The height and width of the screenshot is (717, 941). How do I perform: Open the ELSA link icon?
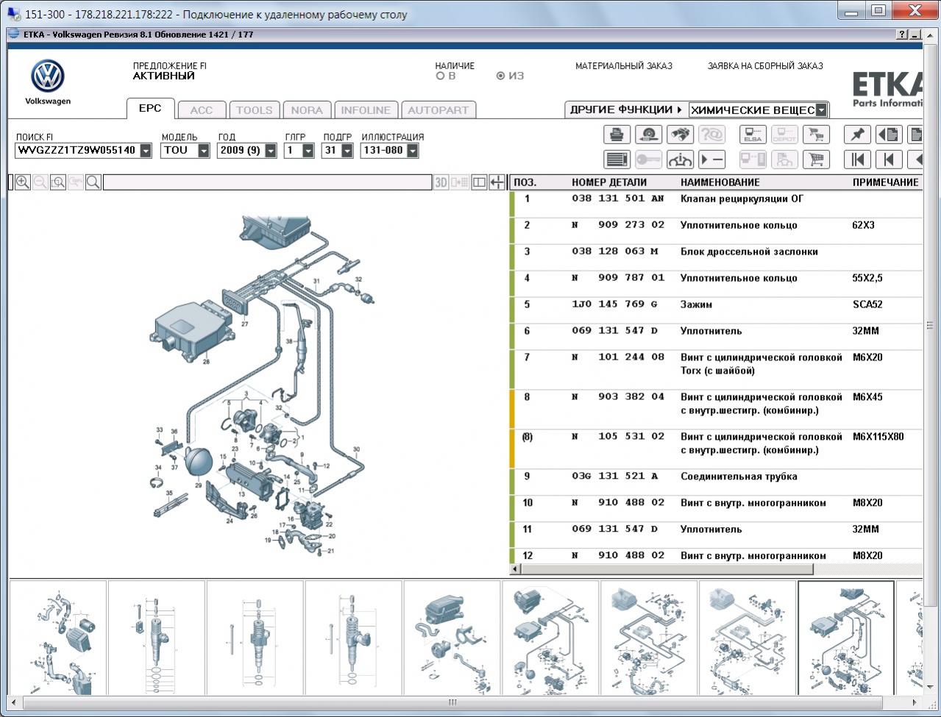pyautogui.click(x=753, y=135)
